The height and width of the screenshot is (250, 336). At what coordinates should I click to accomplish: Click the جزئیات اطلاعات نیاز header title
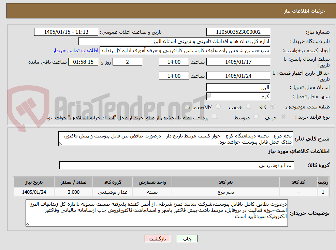tap(305, 11)
